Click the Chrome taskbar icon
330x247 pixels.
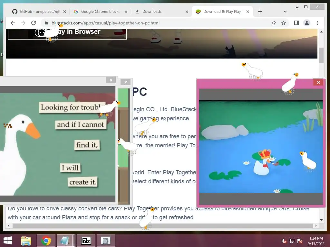[x=46, y=241]
